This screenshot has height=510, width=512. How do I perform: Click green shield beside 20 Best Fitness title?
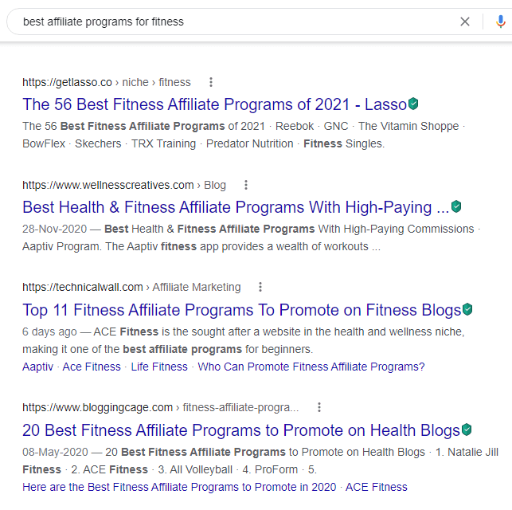467,430
